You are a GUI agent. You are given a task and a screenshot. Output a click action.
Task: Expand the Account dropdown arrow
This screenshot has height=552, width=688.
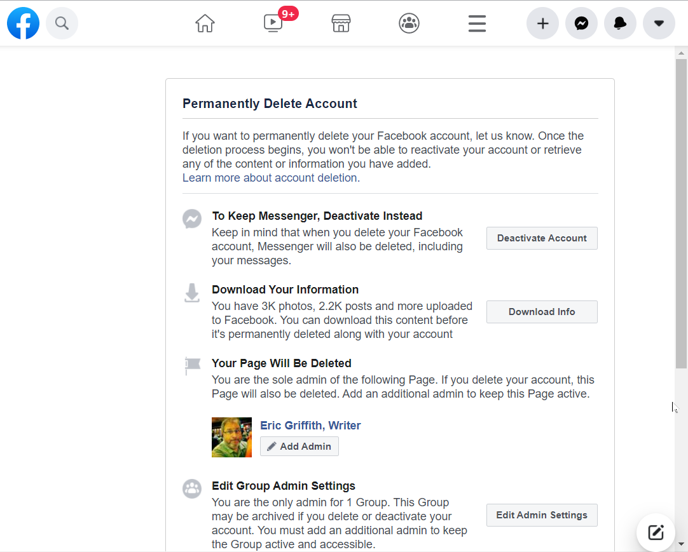pos(659,24)
